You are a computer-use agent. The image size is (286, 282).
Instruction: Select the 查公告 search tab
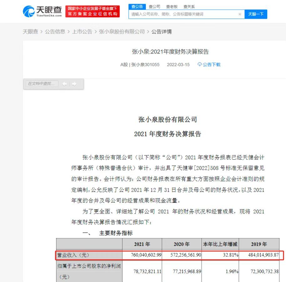pyautogui.click(x=137, y=7)
